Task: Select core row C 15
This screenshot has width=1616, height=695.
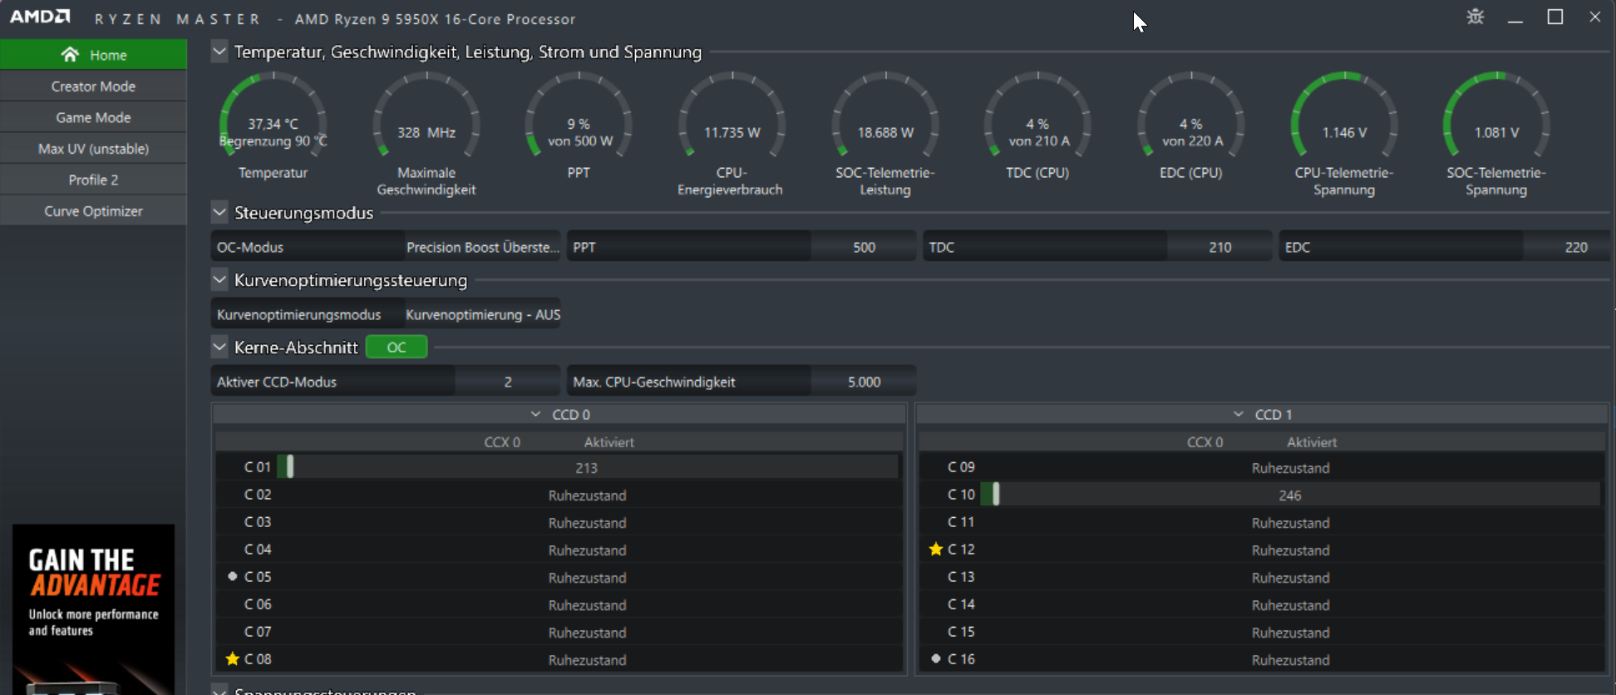Action: [1262, 632]
